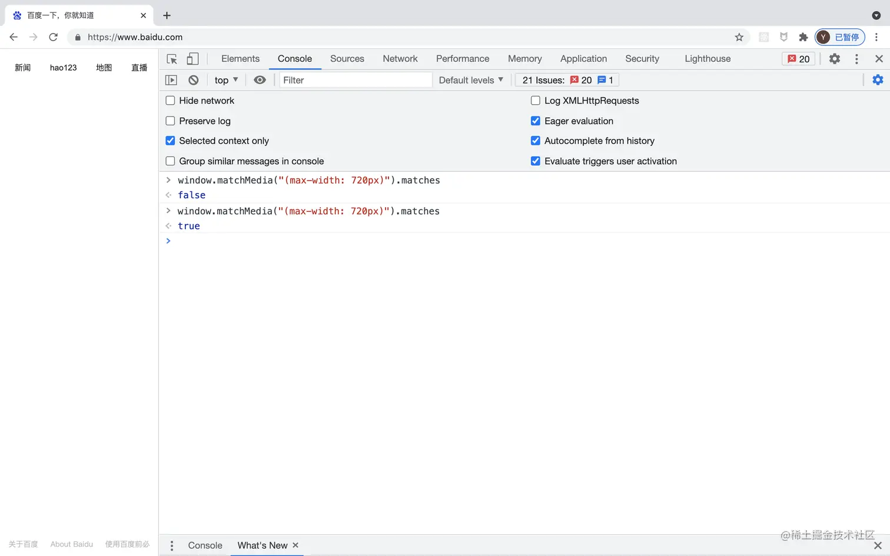
Task: Open Chrome three-dot menu
Action: (x=876, y=37)
